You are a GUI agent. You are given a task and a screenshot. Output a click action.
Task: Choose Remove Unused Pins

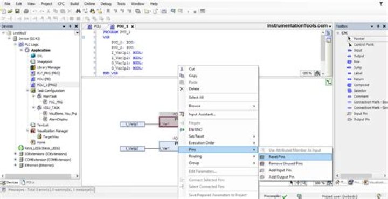point(295,163)
